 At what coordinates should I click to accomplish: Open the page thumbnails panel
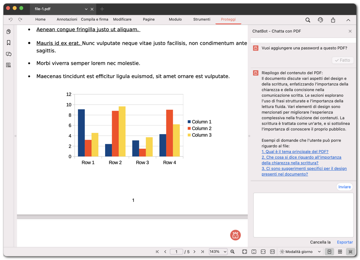(9, 31)
